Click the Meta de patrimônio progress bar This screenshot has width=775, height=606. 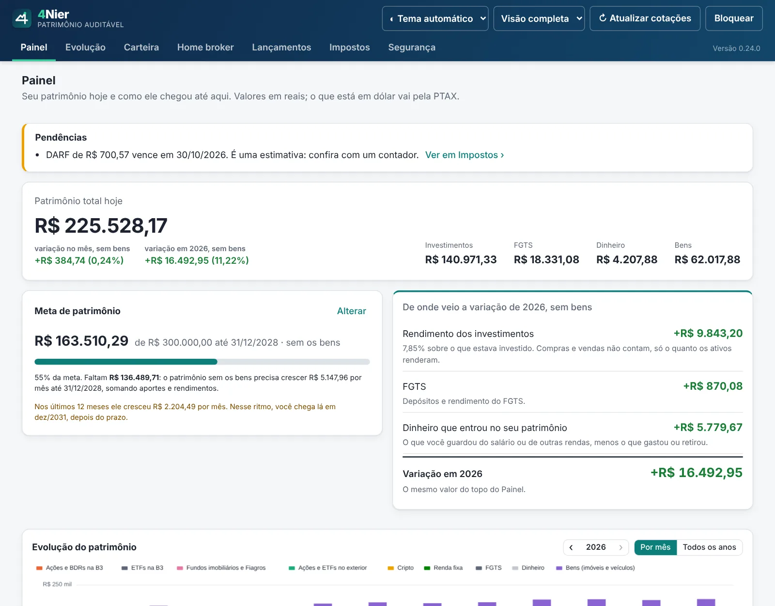(202, 362)
